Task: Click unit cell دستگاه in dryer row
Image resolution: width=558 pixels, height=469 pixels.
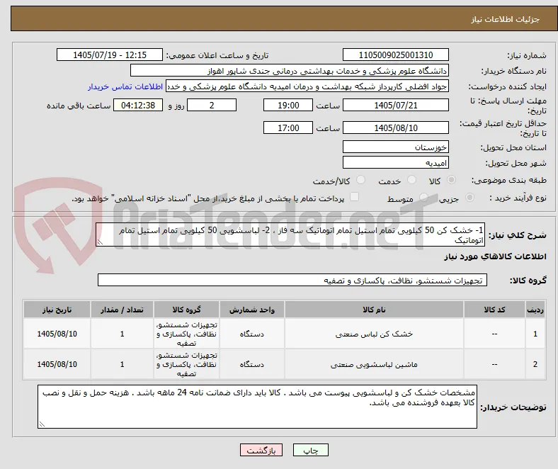Action: click(251, 334)
